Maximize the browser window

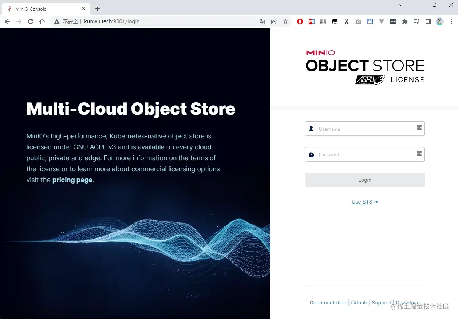click(434, 5)
